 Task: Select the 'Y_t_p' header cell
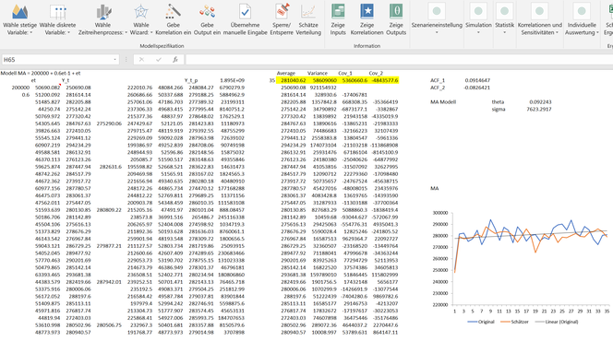point(191,80)
